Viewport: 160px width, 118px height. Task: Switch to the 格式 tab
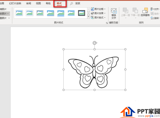pyautogui.click(x=59, y=4)
